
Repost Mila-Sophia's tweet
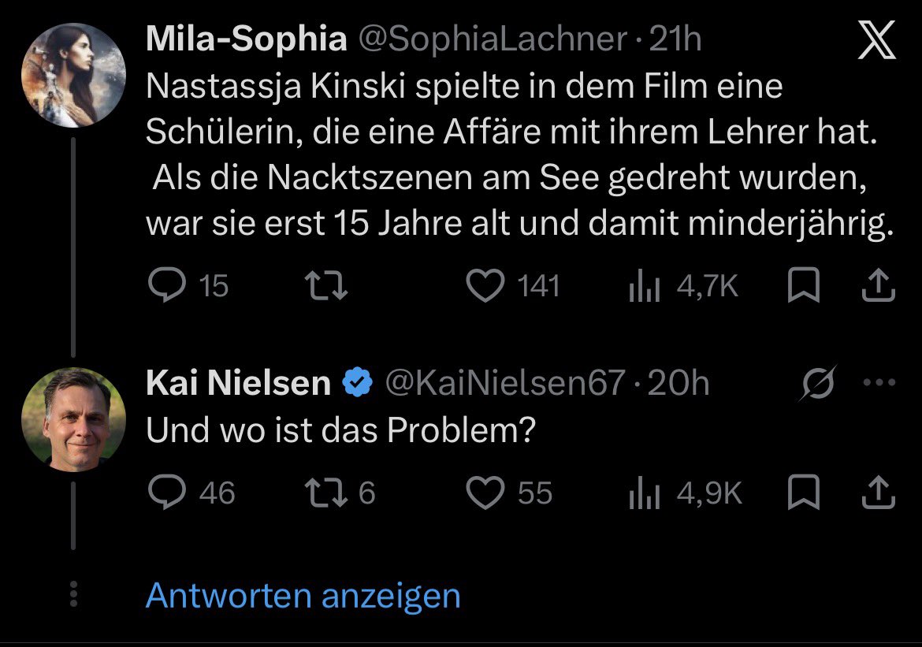point(326,286)
